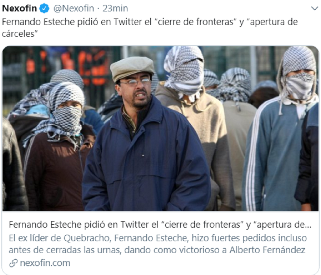Open the tweet options chevron menu
The height and width of the screenshot is (275, 321).
tap(315, 9)
